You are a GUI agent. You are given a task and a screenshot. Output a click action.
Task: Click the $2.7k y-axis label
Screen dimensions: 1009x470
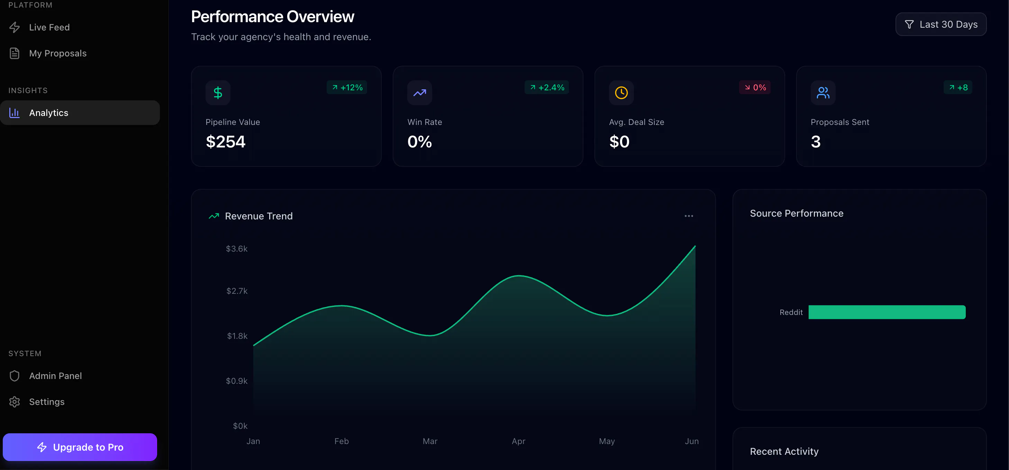237,291
